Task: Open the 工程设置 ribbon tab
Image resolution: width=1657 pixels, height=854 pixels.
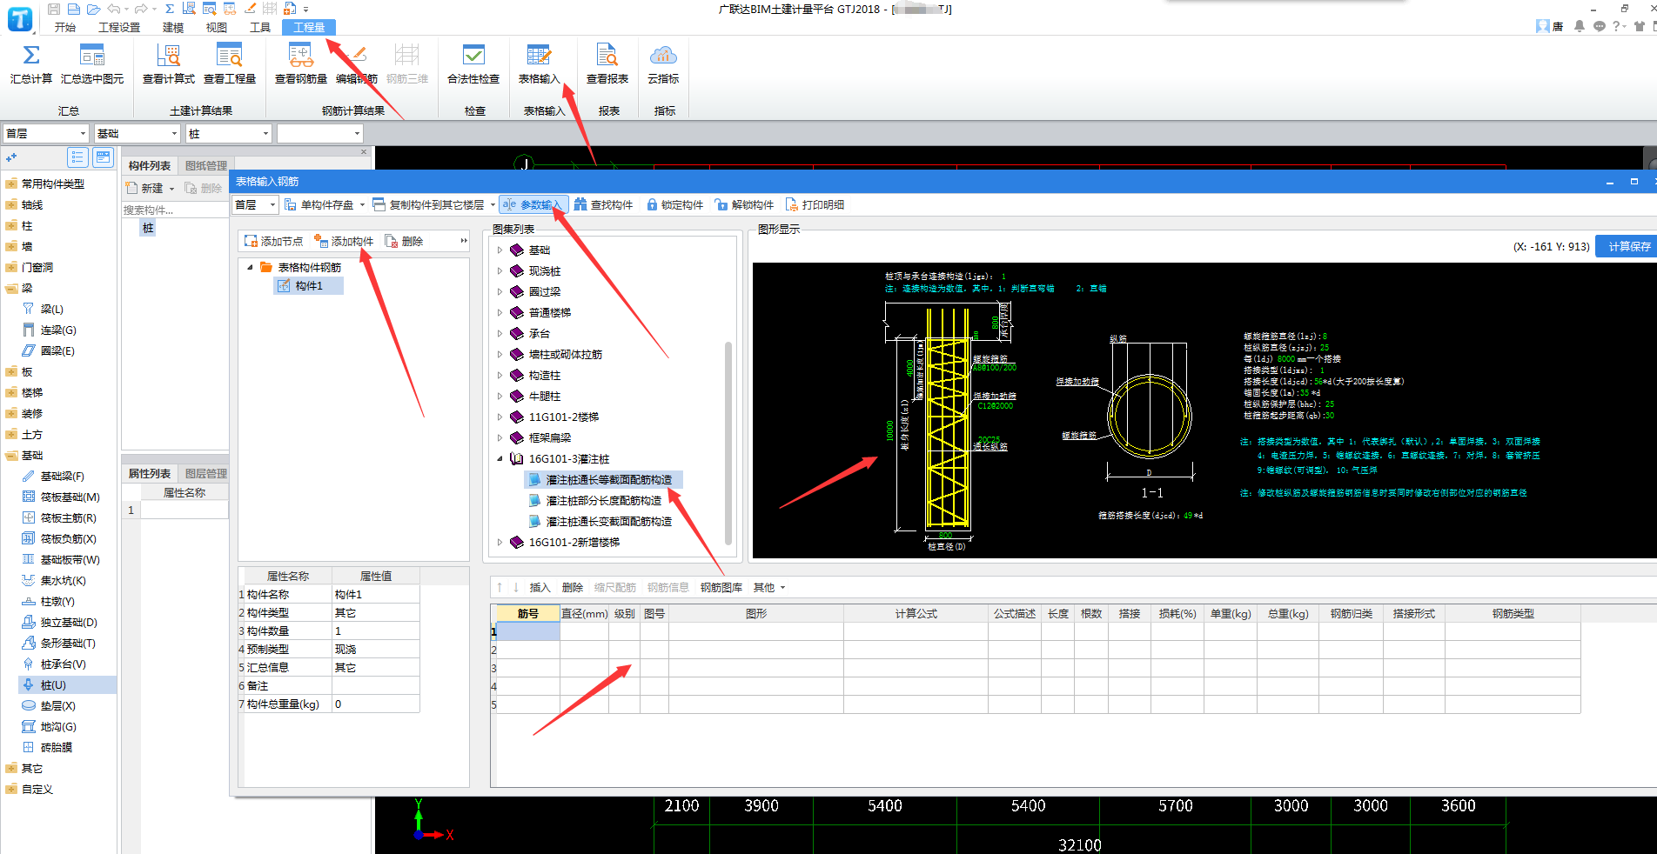Action: pos(119,27)
